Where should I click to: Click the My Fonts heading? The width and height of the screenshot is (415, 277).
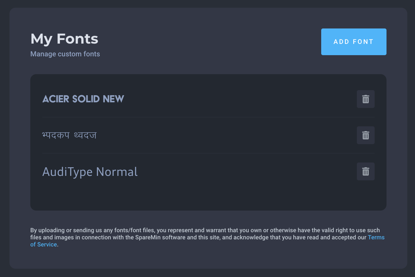point(64,39)
